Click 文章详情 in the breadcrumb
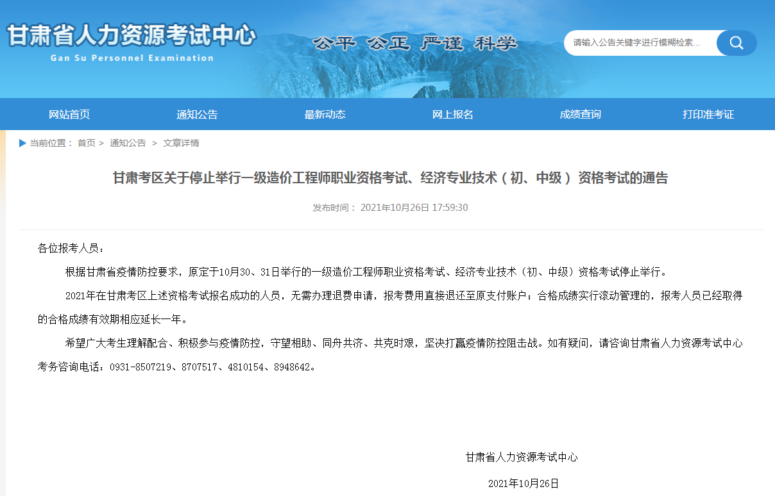 click(x=181, y=143)
